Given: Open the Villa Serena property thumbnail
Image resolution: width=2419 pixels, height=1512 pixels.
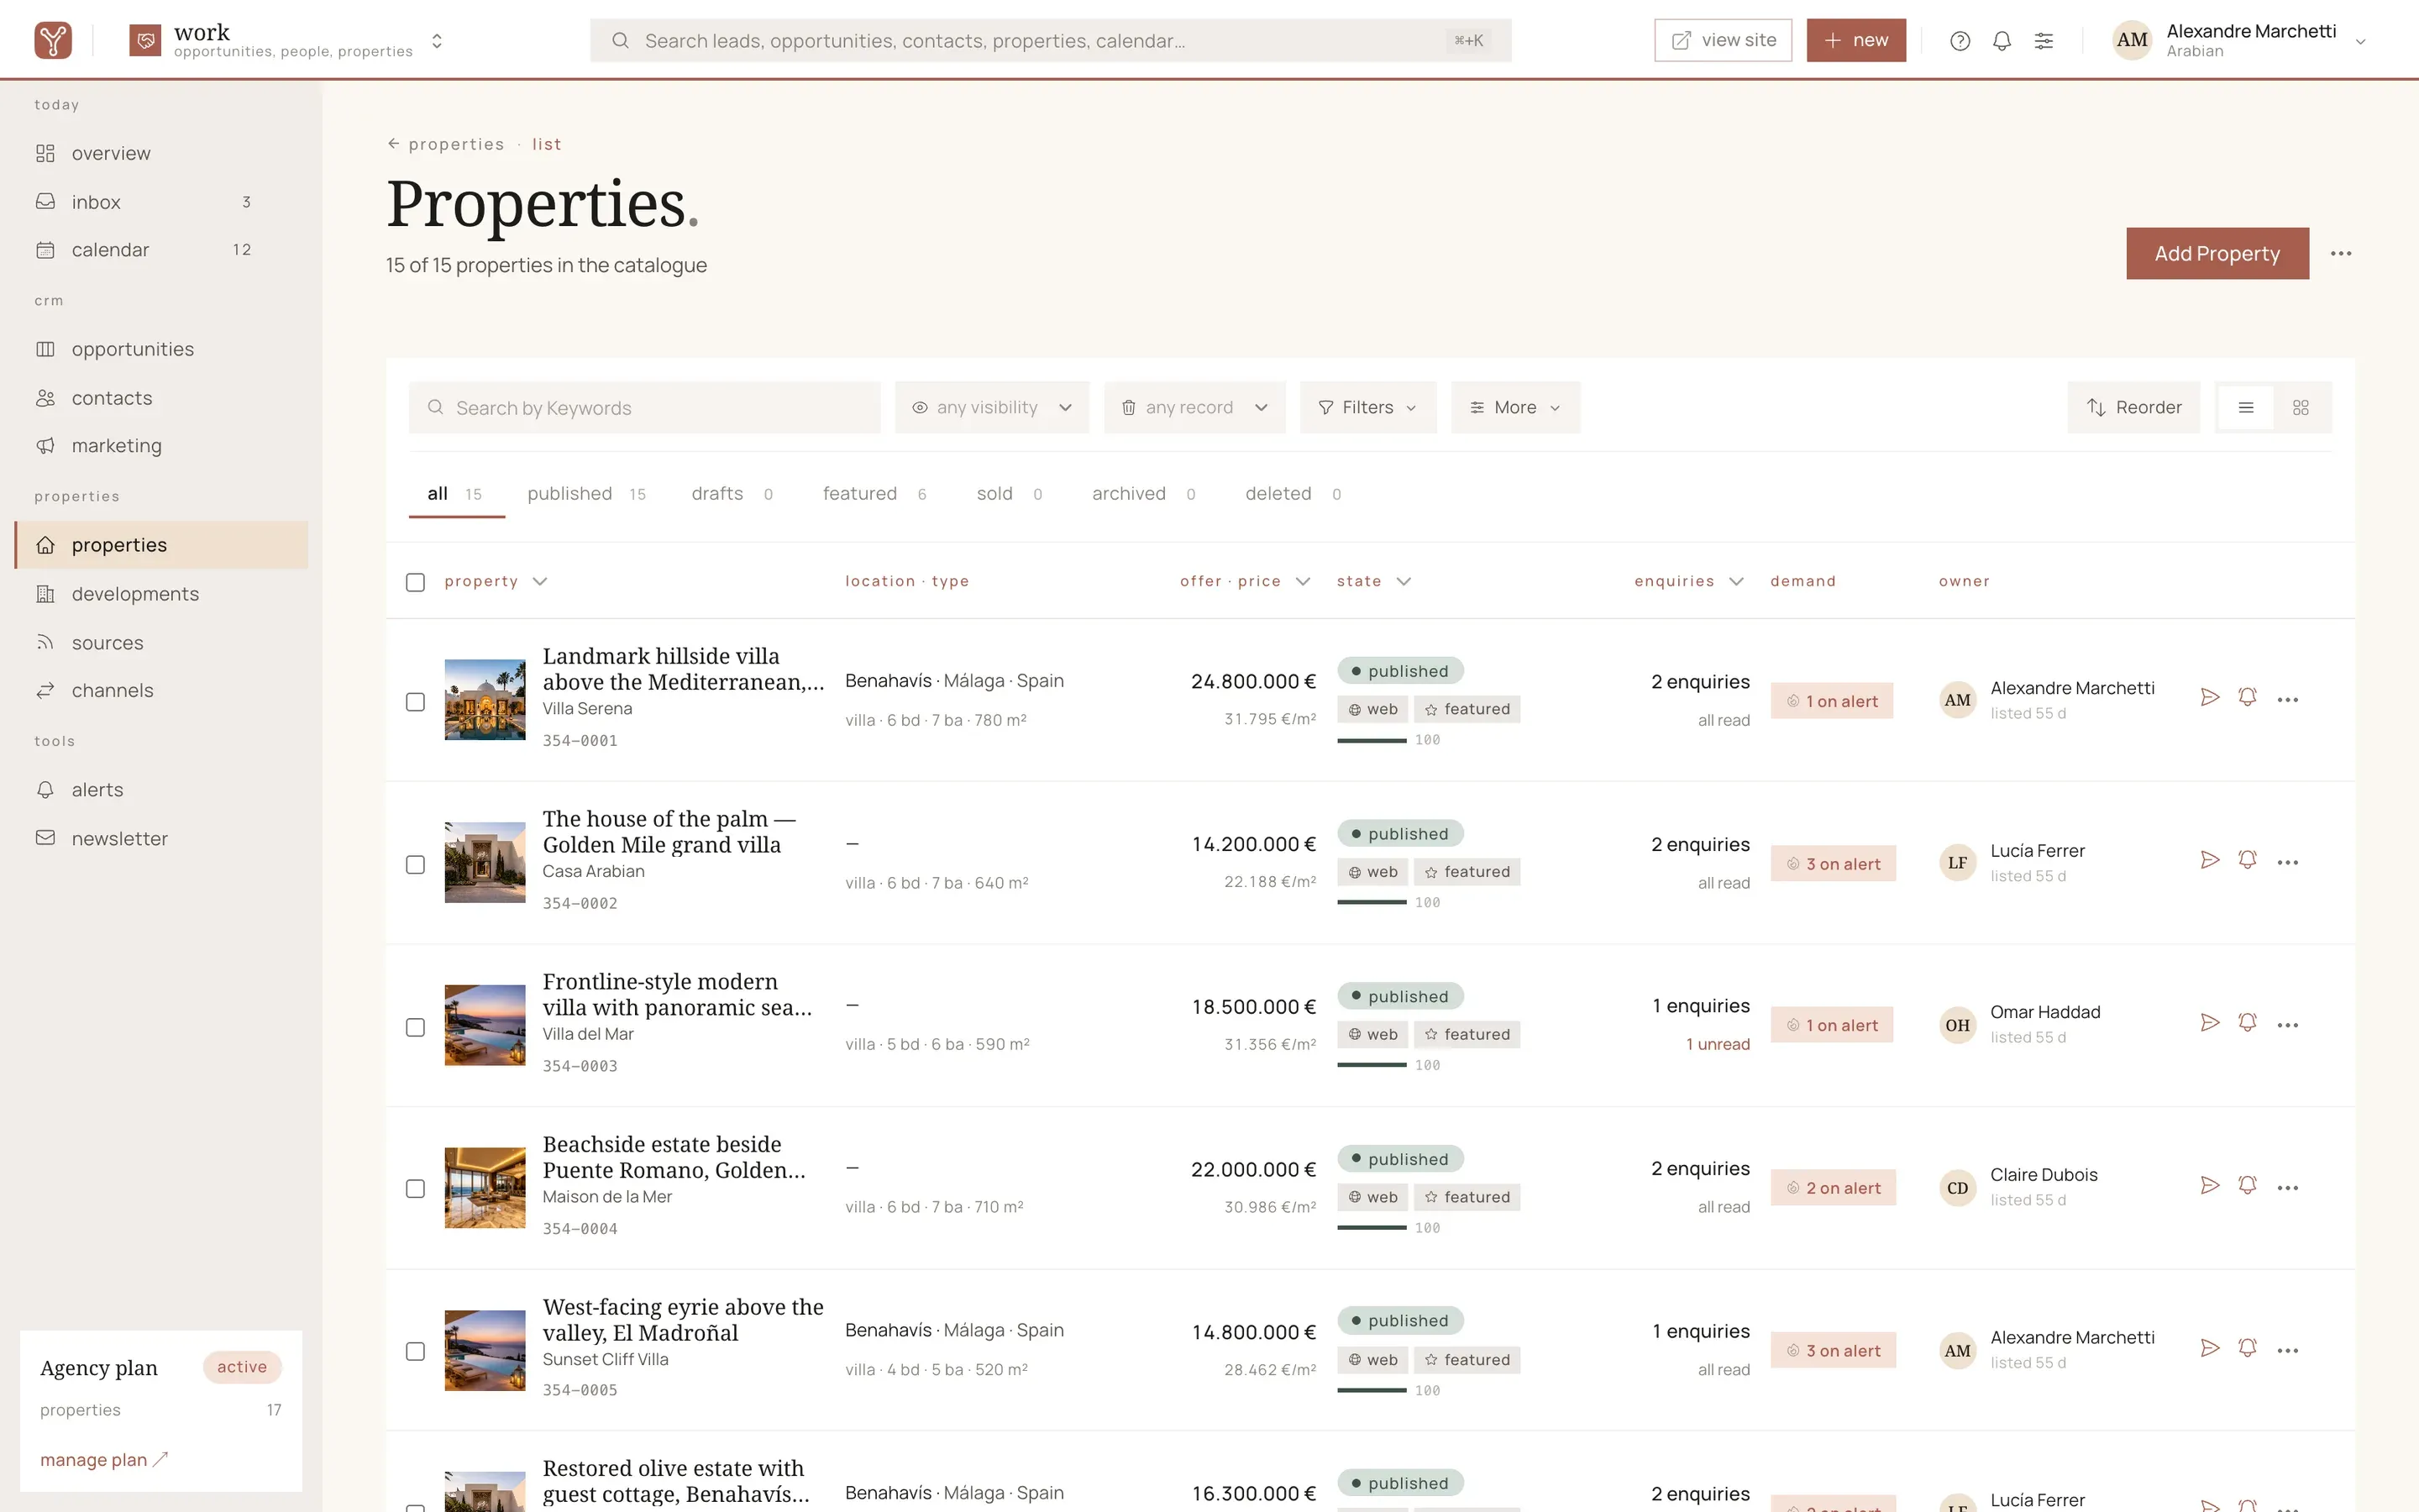Looking at the screenshot, I should pos(485,699).
